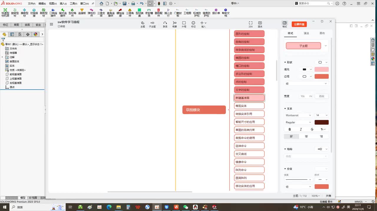Open the 文件(F) menu
Viewport: 377px width, 211px height.
point(32,4)
